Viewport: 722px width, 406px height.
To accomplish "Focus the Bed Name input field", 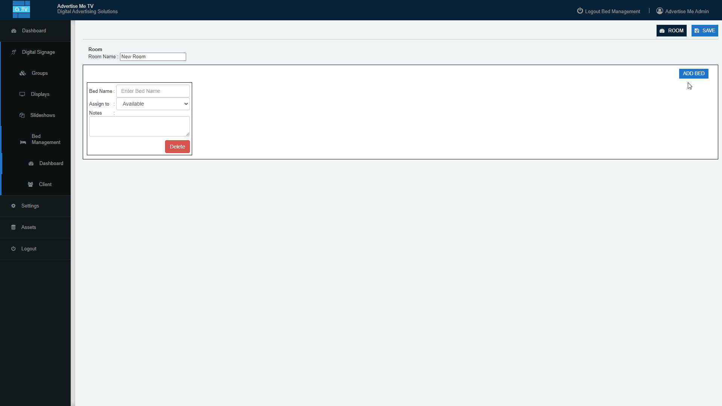I will click(153, 91).
